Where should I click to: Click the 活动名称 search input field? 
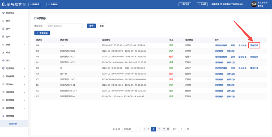click(64, 26)
